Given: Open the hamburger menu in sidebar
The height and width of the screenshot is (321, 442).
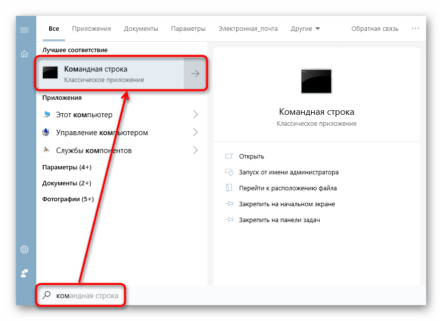Looking at the screenshot, I should 24,30.
